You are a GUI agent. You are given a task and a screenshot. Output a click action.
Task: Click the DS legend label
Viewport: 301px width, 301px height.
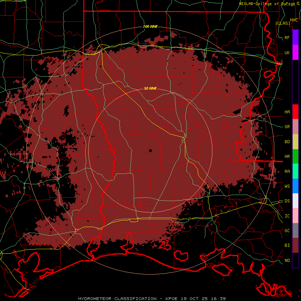[x=287, y=201]
